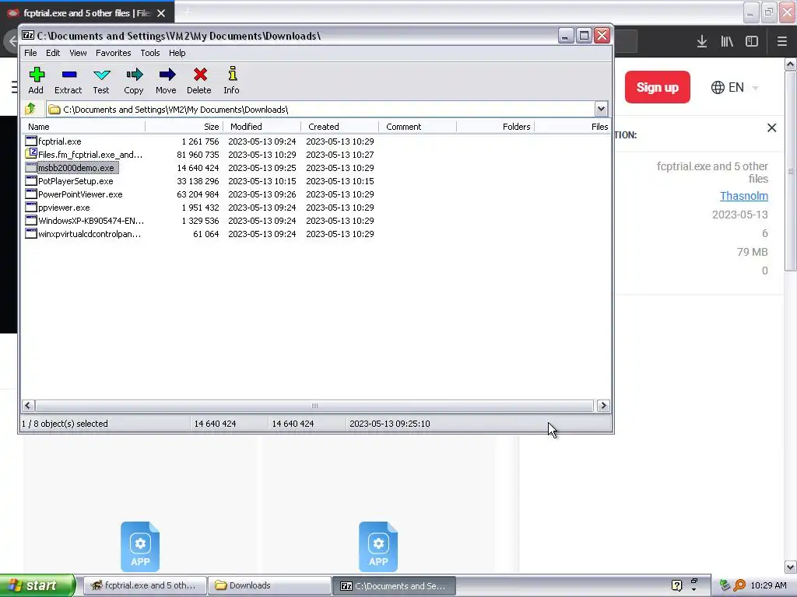Click the browser page scroll down arrow
797x597 pixels.
[790, 567]
